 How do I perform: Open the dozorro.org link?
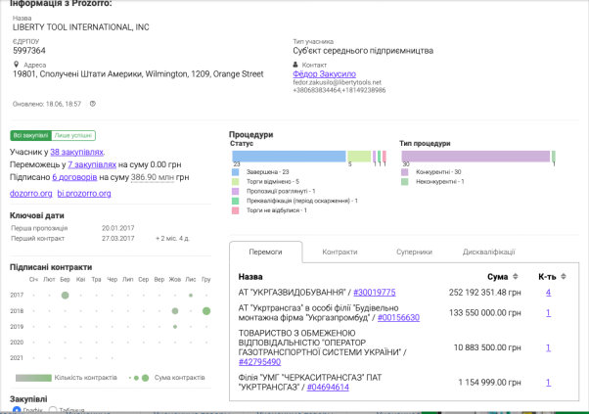(x=31, y=193)
